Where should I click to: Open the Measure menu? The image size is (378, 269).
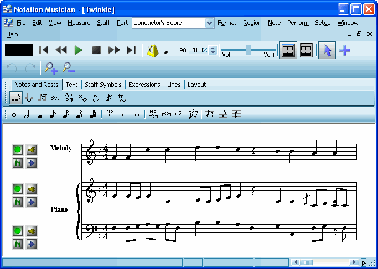click(x=79, y=23)
